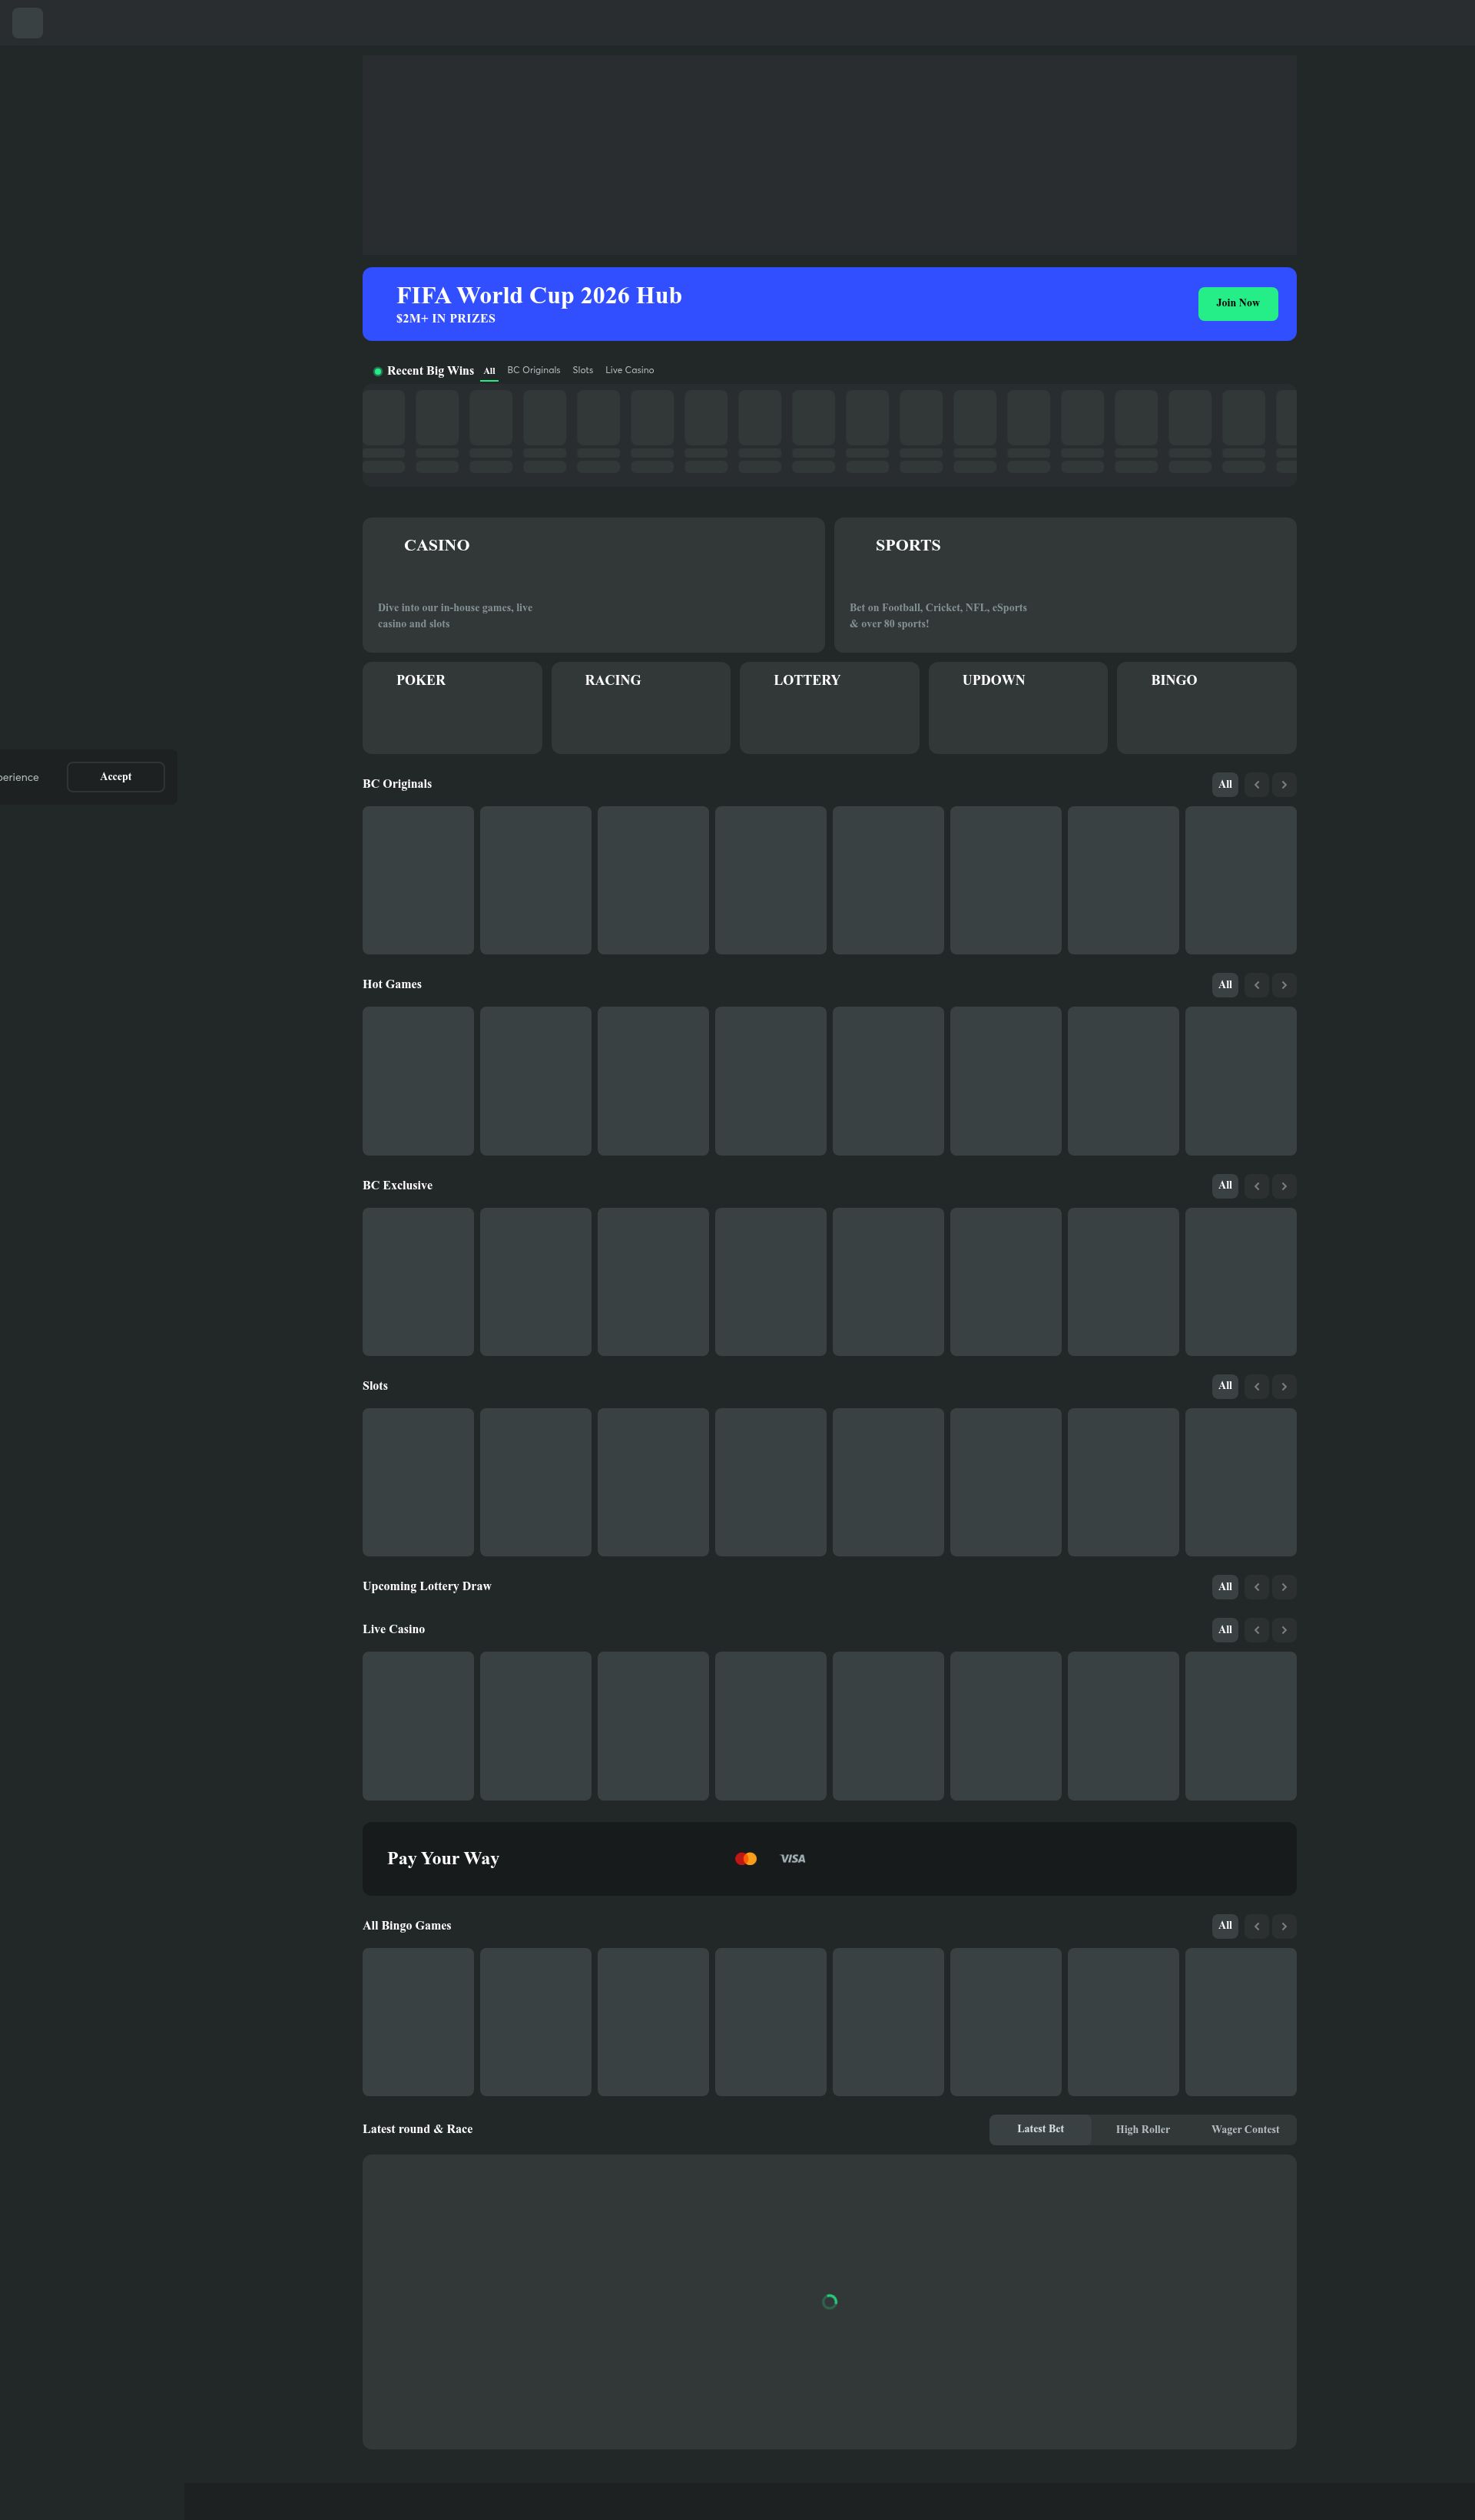Click the Upcoming Lottery Draw heading
Screen dimensions: 1475x2520
click(427, 1587)
